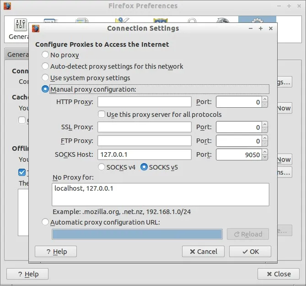Select Auto-detect proxy settings for this network
306x286 pixels.
click(45, 66)
